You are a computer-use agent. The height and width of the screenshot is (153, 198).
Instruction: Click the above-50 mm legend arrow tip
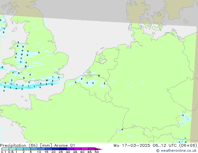click(x=99, y=149)
